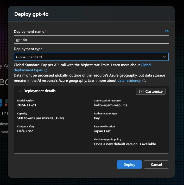The image size is (184, 185).
Task: Click the Capacity label
Action: 22,113
